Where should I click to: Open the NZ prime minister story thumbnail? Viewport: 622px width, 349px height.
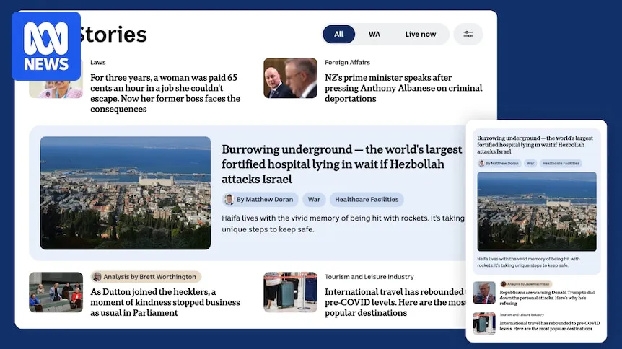(x=290, y=78)
